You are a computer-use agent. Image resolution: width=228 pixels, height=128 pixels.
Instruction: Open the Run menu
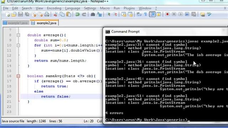coord(116,8)
